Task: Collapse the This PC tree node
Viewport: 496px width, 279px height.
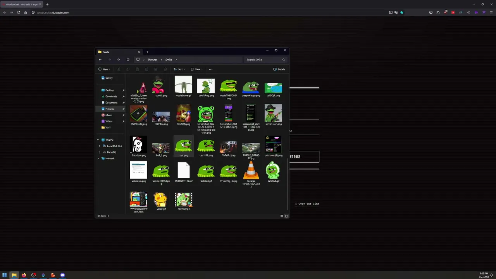Action: click(x=98, y=140)
